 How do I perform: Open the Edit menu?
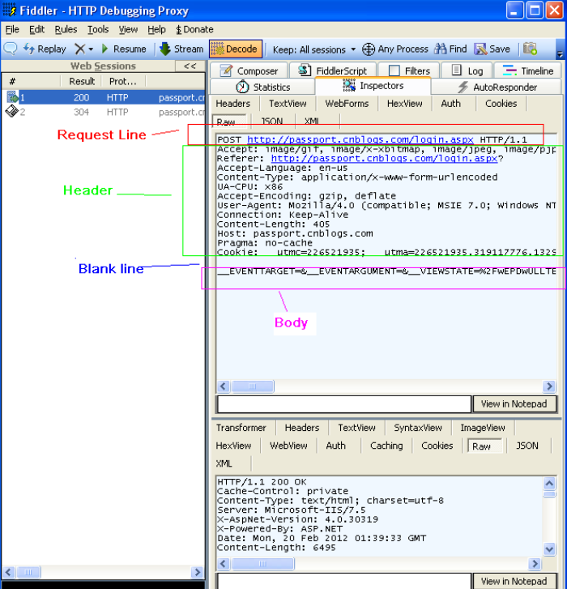click(x=36, y=29)
